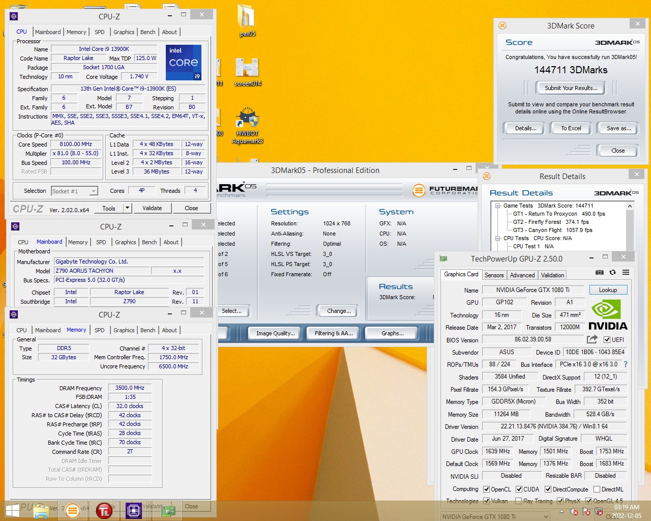Switch to the GPU-Z taskbar icon
The height and width of the screenshot is (521, 651).
[x=169, y=511]
